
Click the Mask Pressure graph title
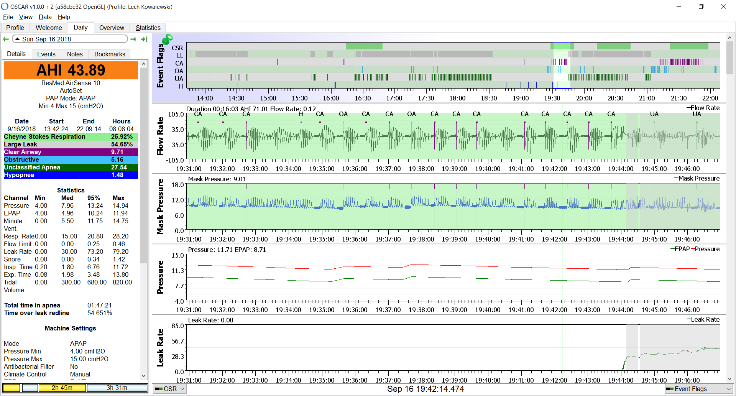pos(160,207)
